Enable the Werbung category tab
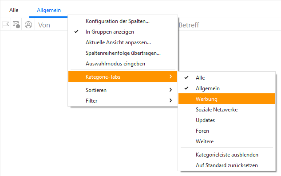This screenshot has width=281, height=176. (226, 99)
